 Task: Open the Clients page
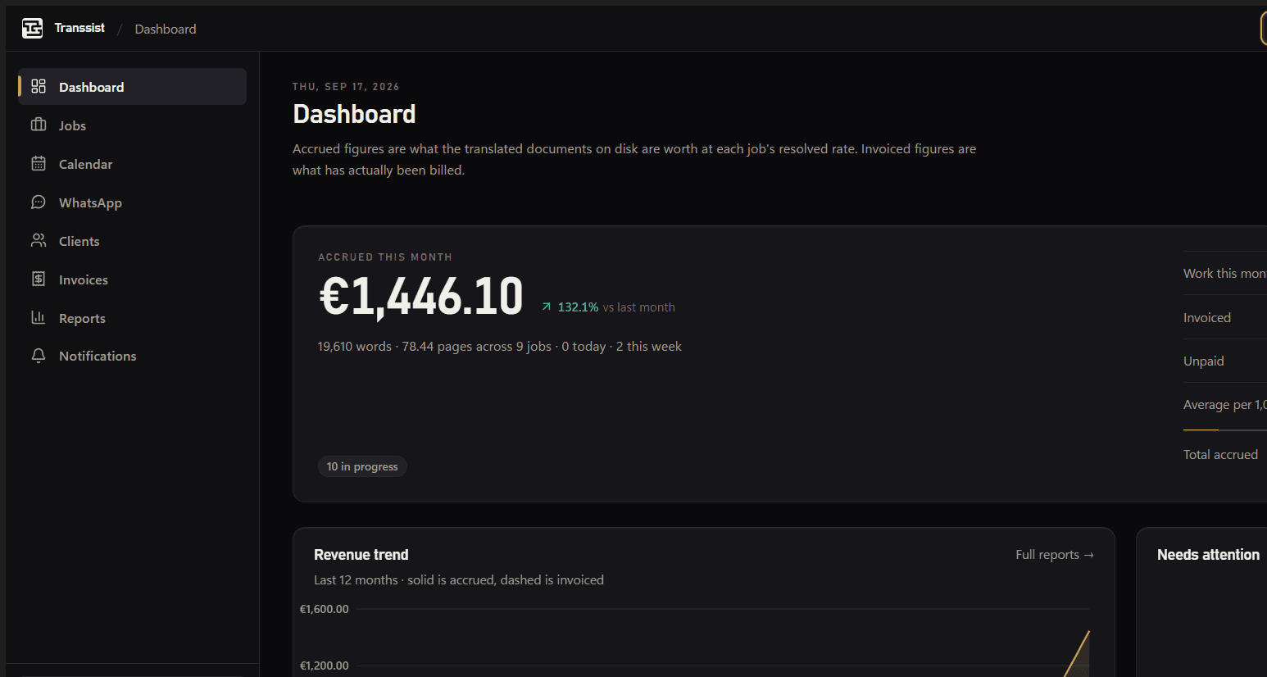(132, 241)
